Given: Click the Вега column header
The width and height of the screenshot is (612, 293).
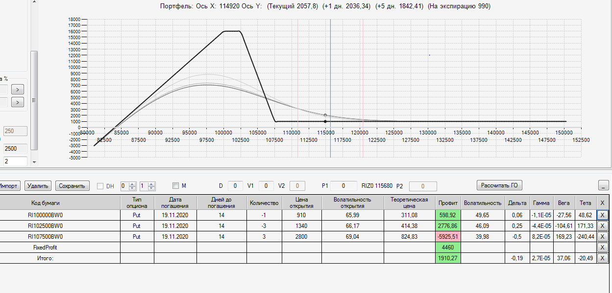Looking at the screenshot, I should click(x=563, y=203).
